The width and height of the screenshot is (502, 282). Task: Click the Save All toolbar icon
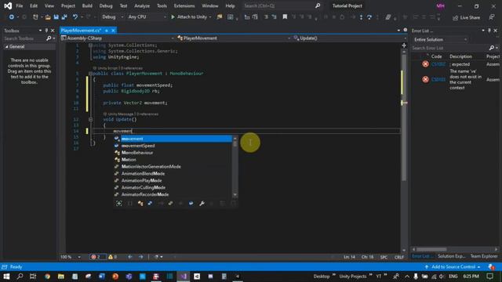tap(64, 17)
